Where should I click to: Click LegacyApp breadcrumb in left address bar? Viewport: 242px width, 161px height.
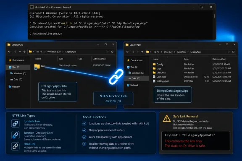pos(71,52)
